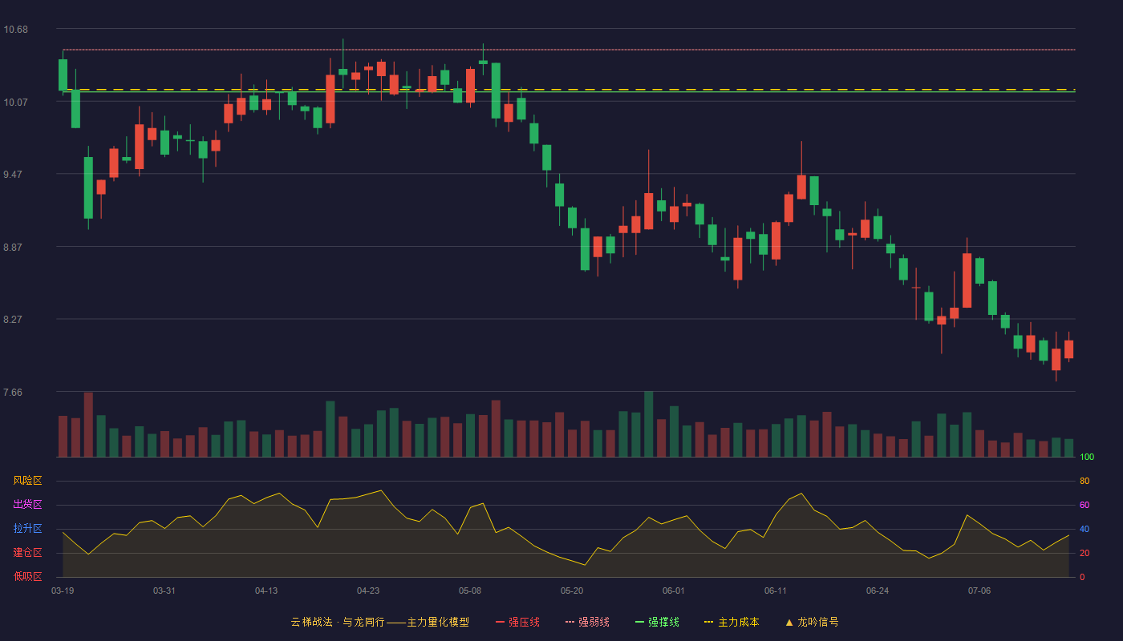Select the 05-08 date label
Screen dimensions: 1123x641
470,591
